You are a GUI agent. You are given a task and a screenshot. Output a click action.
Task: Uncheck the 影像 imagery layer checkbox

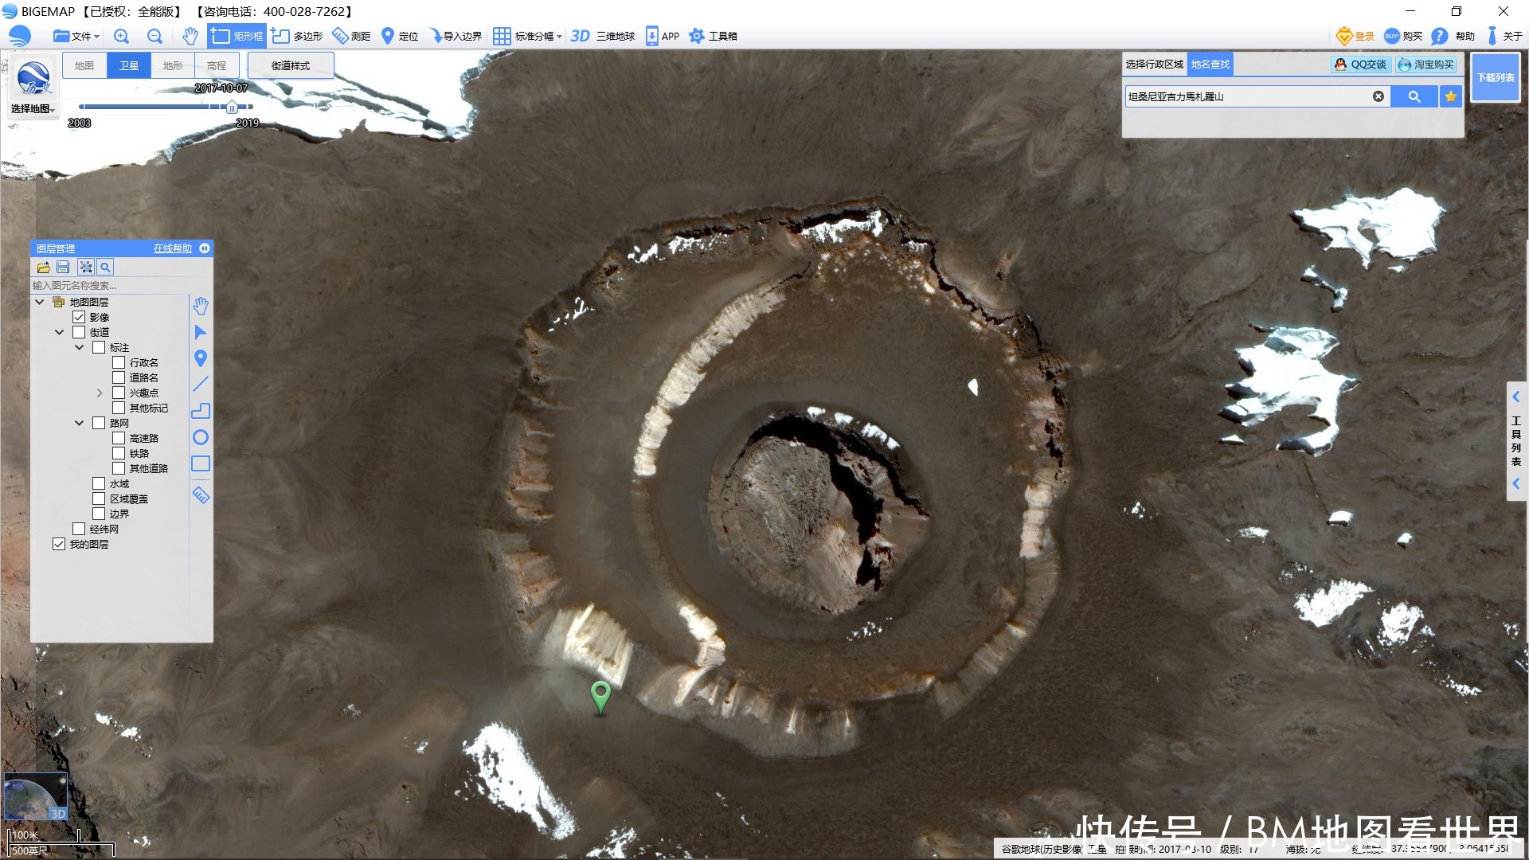(79, 317)
